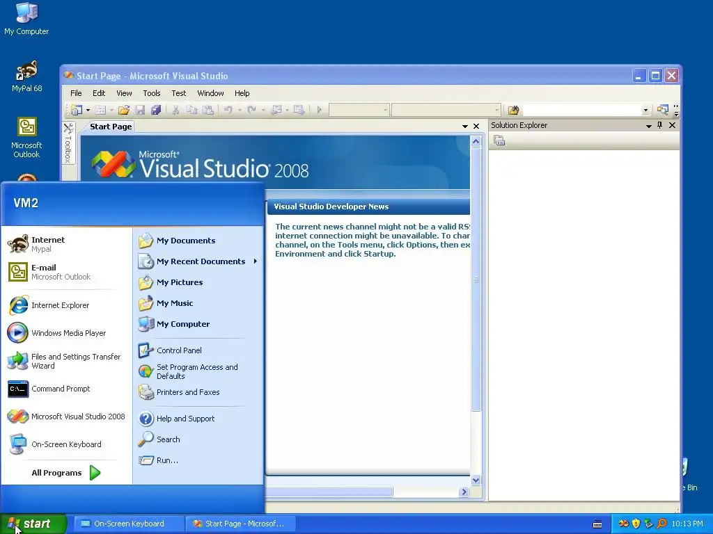
Task: Click the Navigate Forward toolbar icon
Action: [299, 110]
